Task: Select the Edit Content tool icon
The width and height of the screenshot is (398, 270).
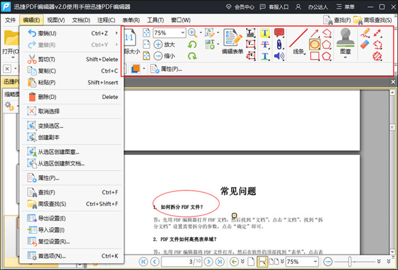Action: [x=209, y=33]
